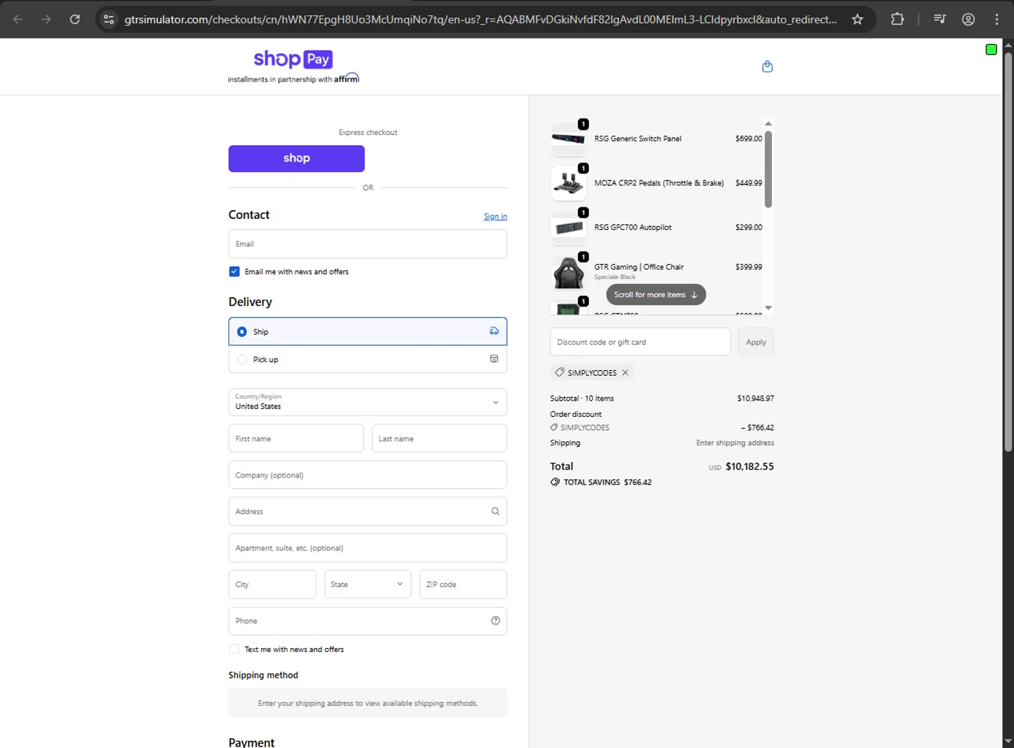Select the Ship delivery radio option
Image resolution: width=1014 pixels, height=748 pixels.
click(242, 332)
